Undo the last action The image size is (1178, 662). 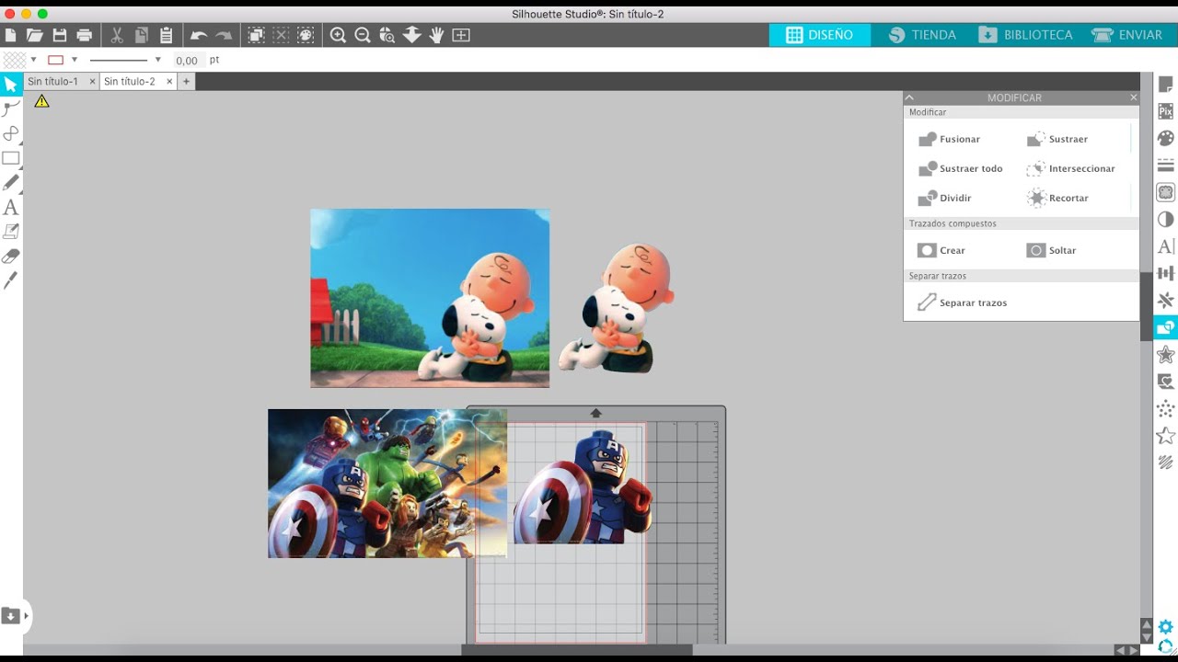click(x=199, y=35)
